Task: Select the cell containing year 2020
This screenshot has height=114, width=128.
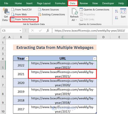Action: pos(21,83)
